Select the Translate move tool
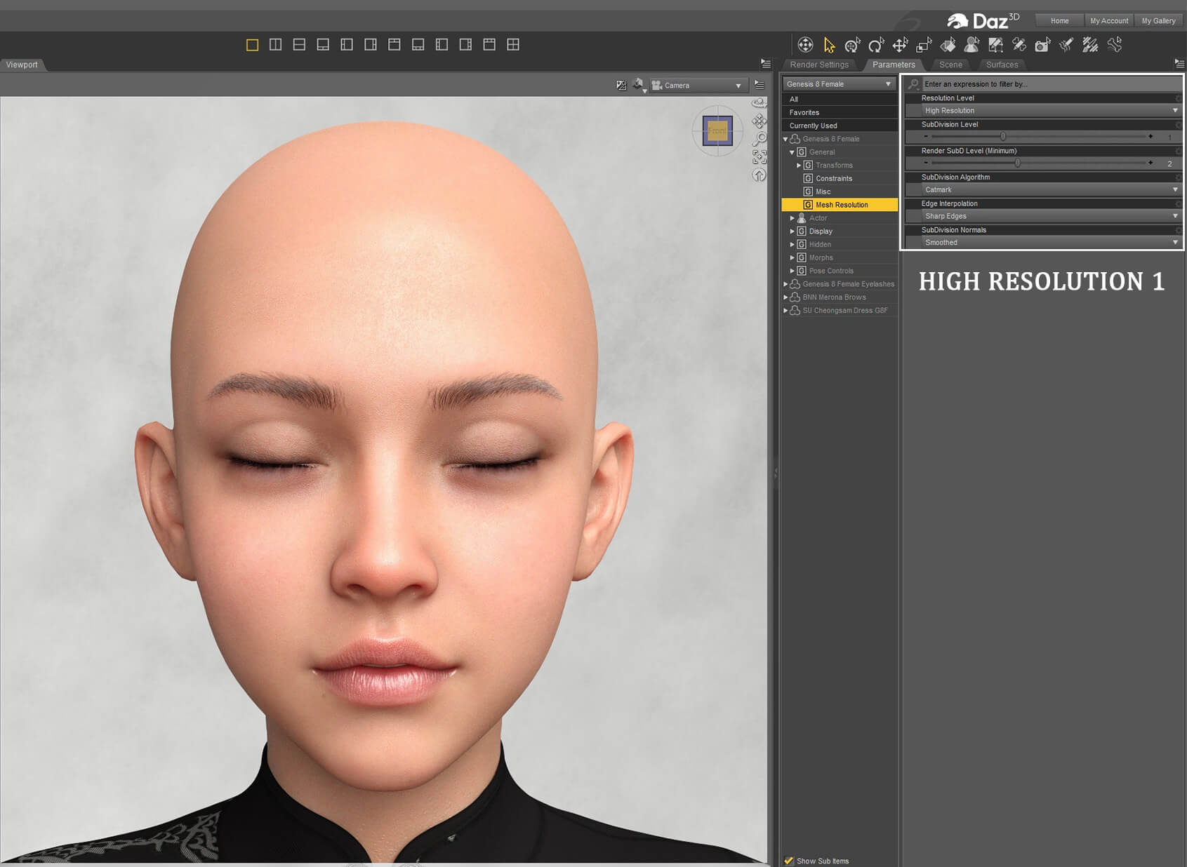 [x=900, y=45]
